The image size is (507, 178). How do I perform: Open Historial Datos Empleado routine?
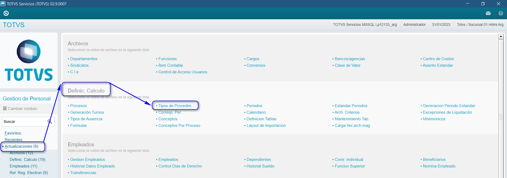(92, 166)
